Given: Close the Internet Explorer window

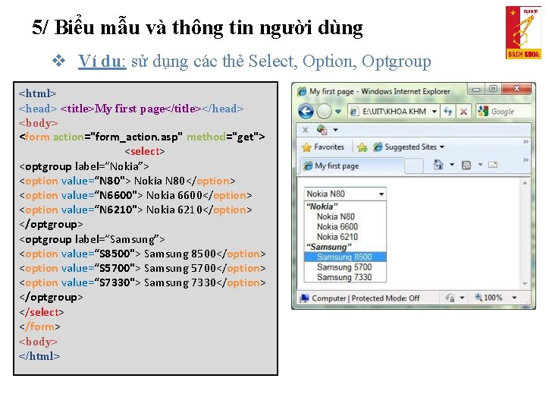Looking at the screenshot, I should click(x=517, y=89).
